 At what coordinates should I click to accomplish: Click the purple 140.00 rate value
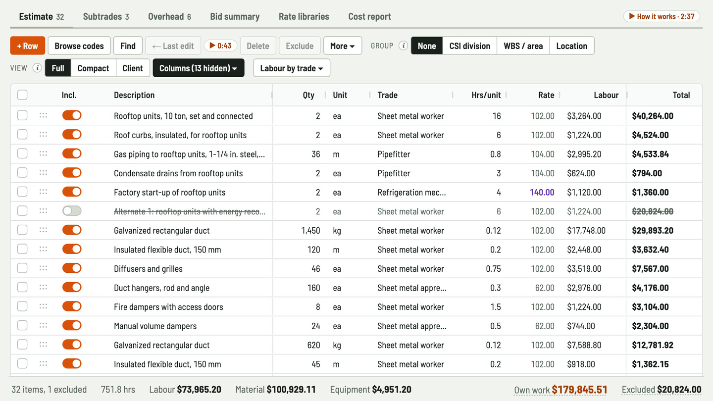(542, 192)
